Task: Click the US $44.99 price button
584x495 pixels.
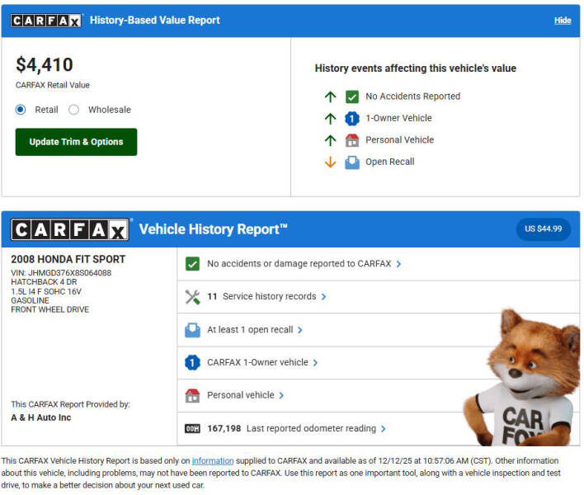Action: click(543, 229)
